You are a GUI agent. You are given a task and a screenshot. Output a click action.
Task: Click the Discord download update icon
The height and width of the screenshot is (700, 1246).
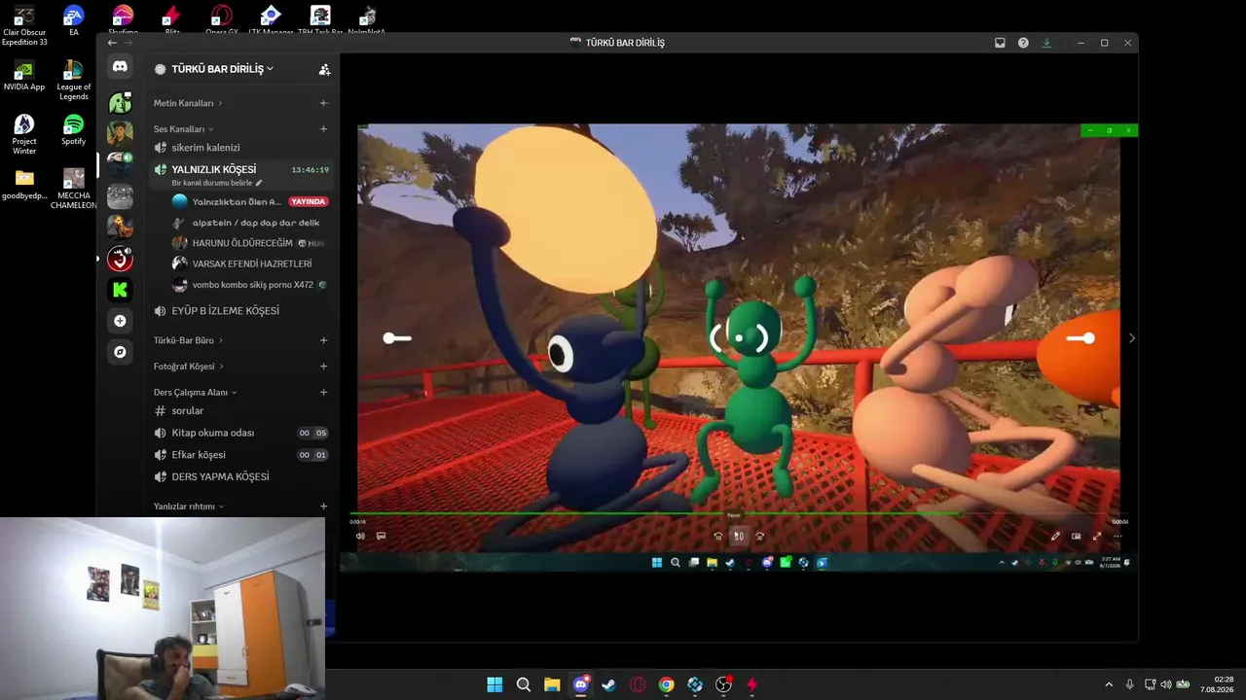tap(1046, 43)
